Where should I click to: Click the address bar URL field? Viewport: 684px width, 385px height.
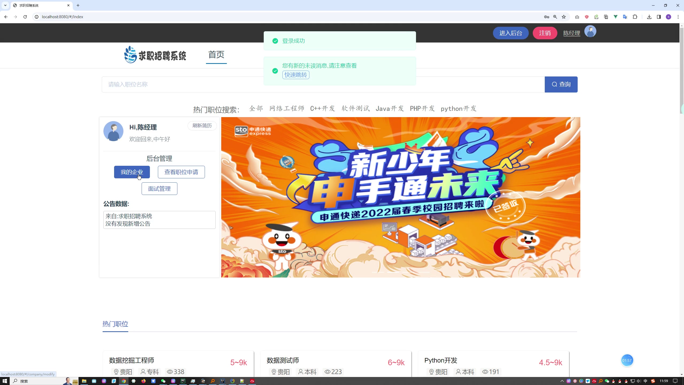[x=289, y=17]
